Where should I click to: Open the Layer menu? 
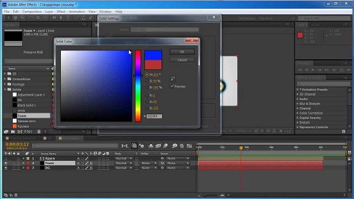click(x=49, y=12)
